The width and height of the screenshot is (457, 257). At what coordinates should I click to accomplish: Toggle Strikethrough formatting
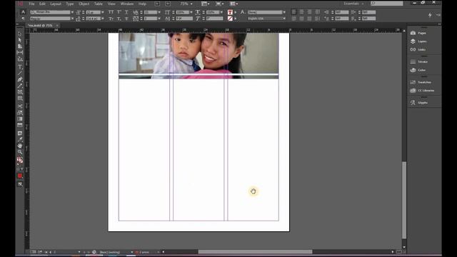click(x=126, y=19)
